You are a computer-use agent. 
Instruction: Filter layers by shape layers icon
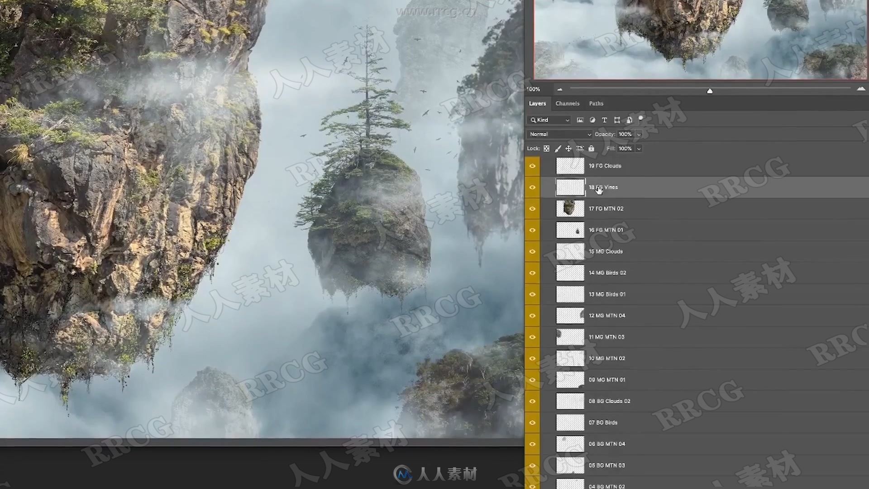(616, 120)
